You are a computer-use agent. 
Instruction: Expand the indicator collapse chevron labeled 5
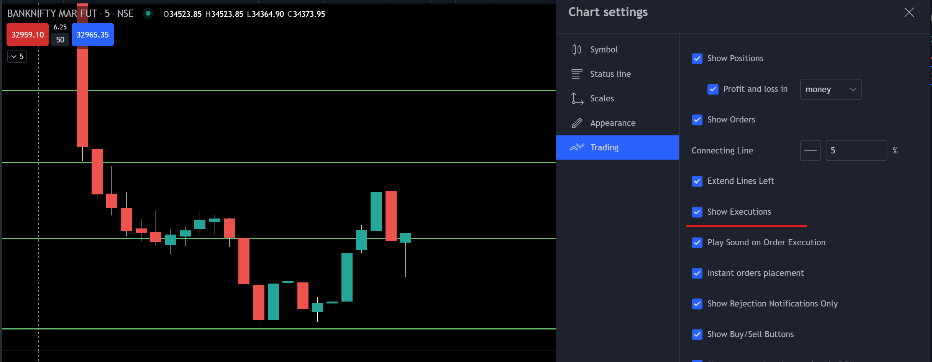pyautogui.click(x=17, y=57)
